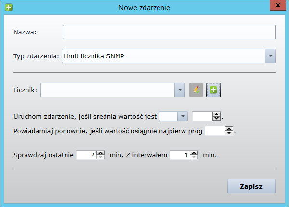Click the pencil edit counter icon
This screenshot has height=207, width=289.
pos(196,90)
